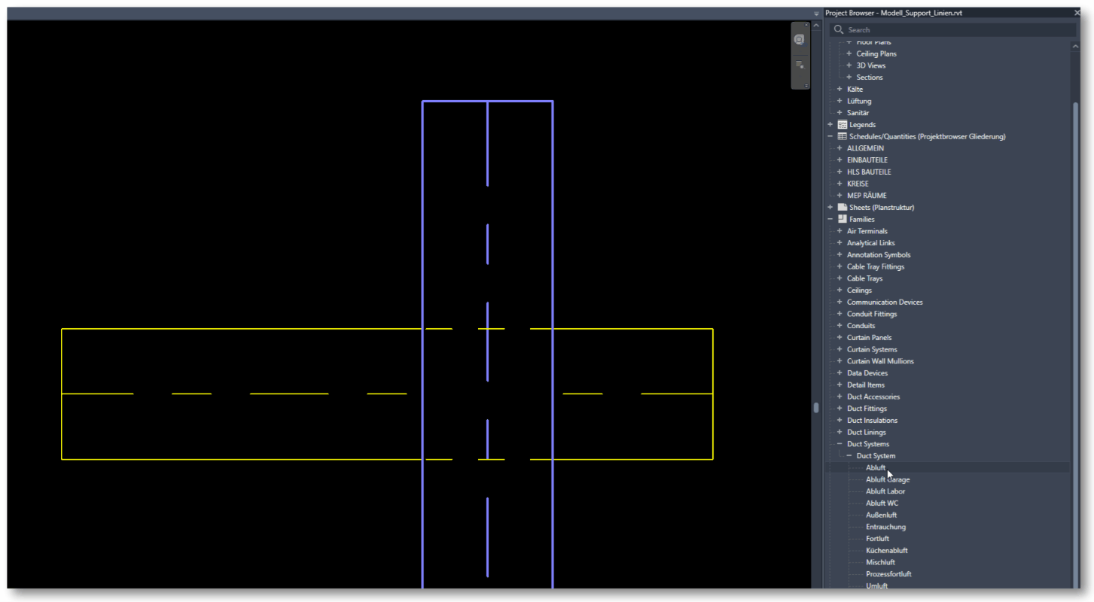The image size is (1094, 602).
Task: Click the Legends icon in Project Browser
Action: click(843, 125)
